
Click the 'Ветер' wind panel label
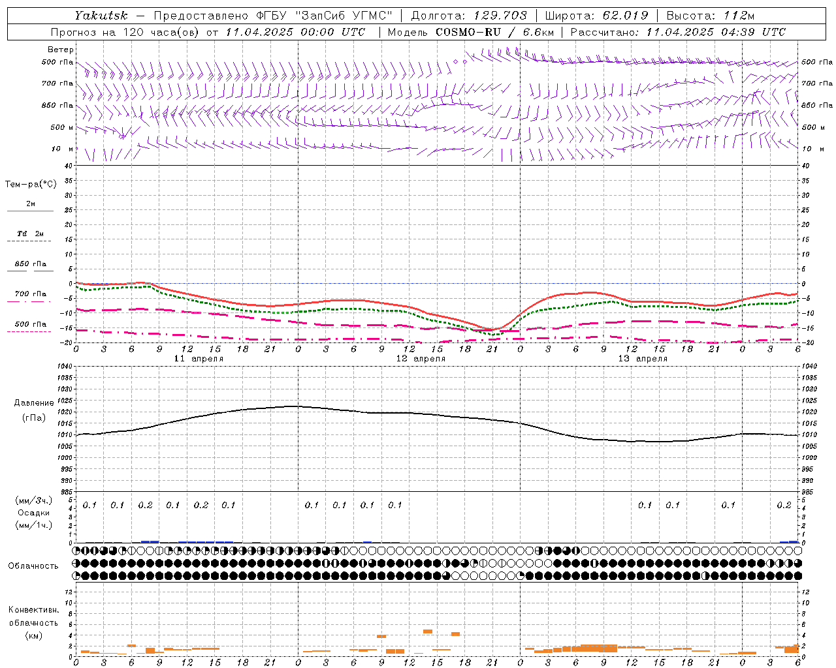click(61, 50)
